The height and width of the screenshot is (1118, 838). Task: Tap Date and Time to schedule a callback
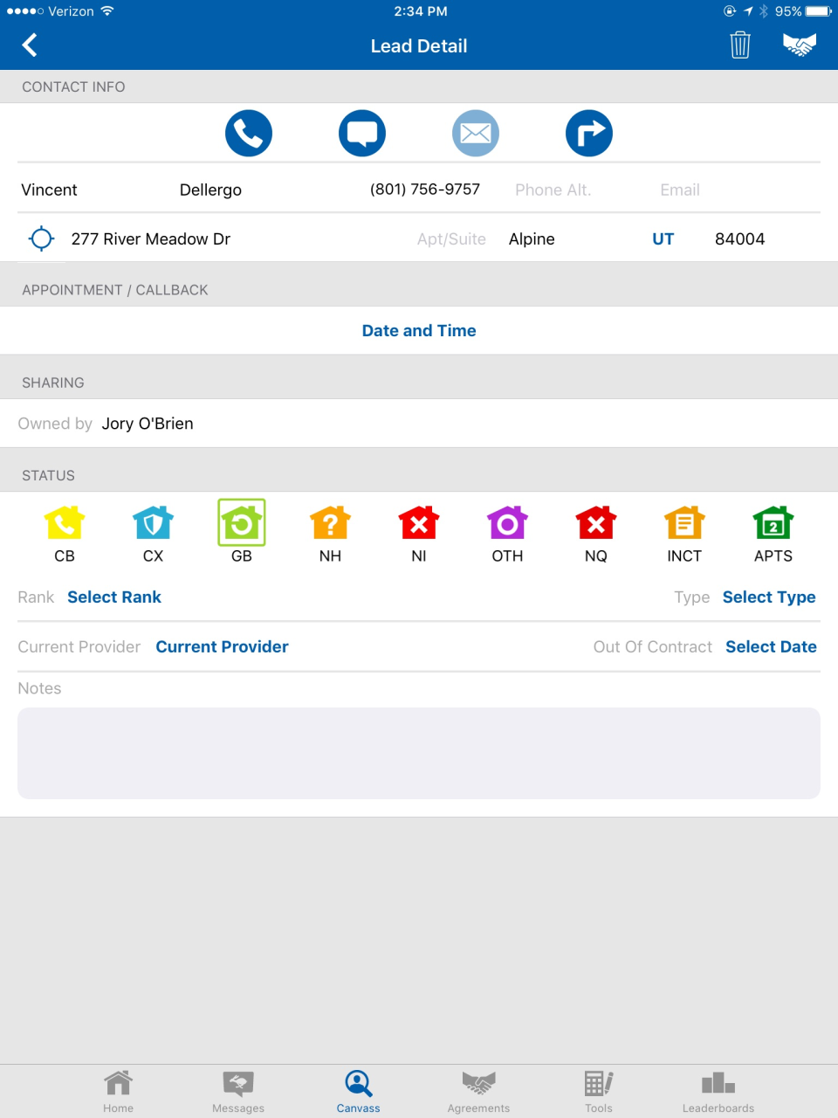419,330
